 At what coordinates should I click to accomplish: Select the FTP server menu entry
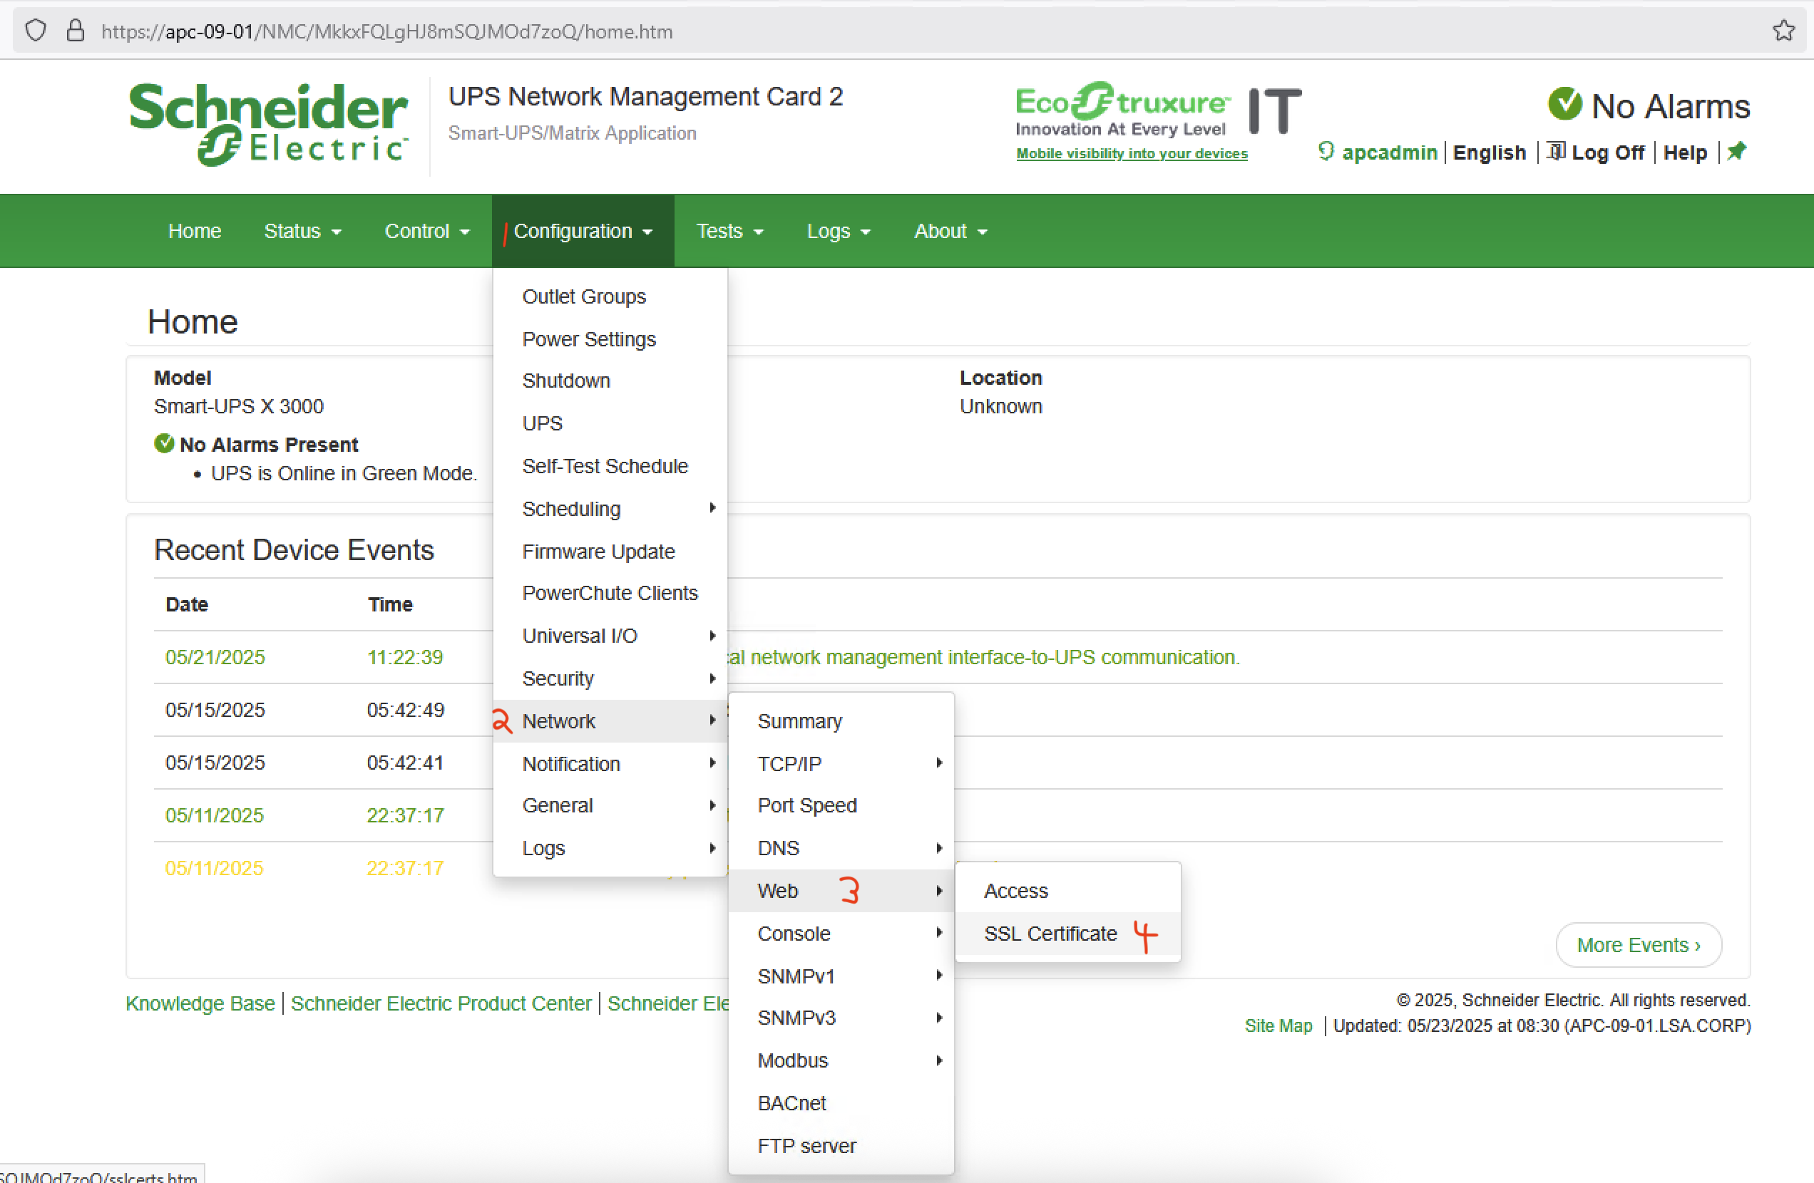[x=841, y=1146]
